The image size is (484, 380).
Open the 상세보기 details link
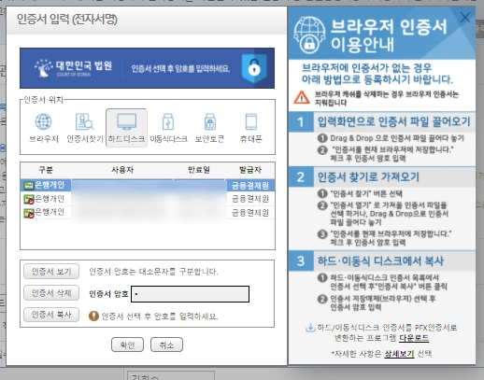click(x=399, y=354)
